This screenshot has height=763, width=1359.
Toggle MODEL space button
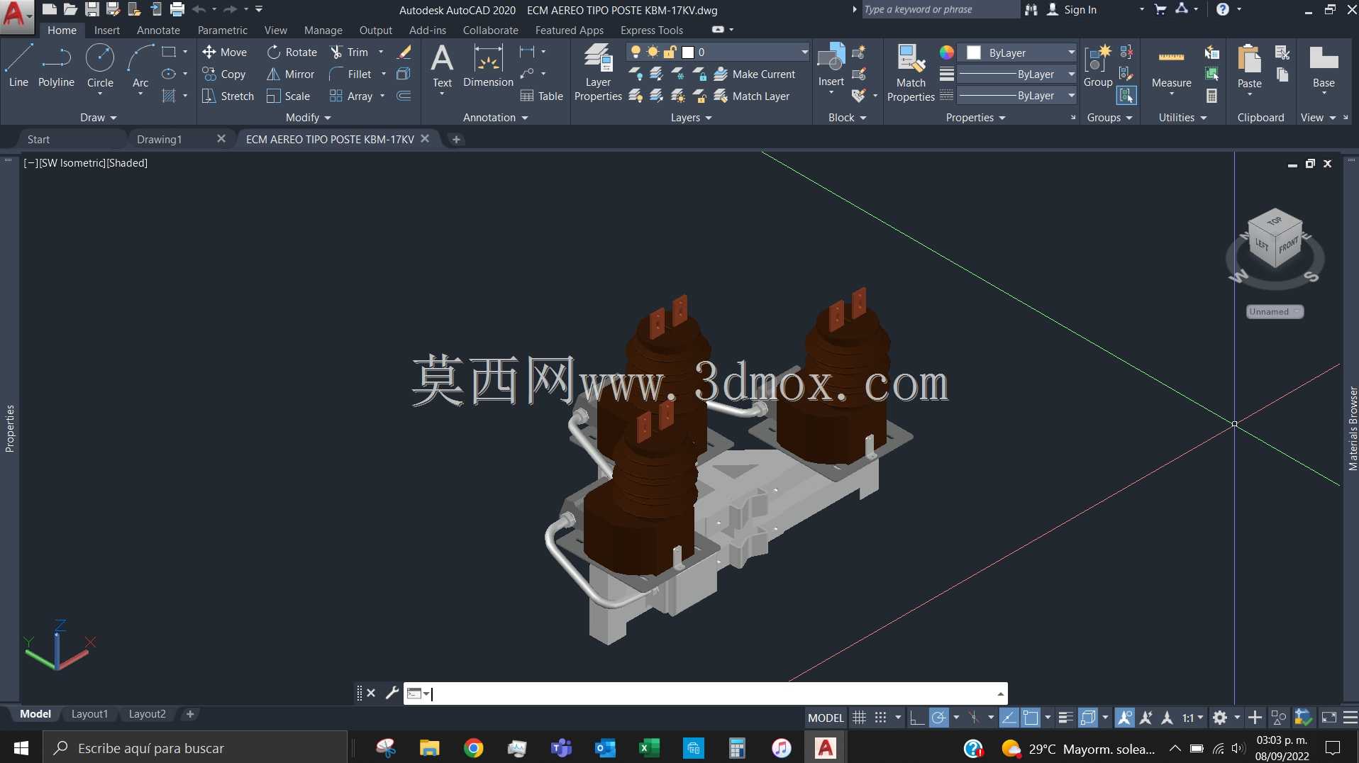pyautogui.click(x=826, y=718)
